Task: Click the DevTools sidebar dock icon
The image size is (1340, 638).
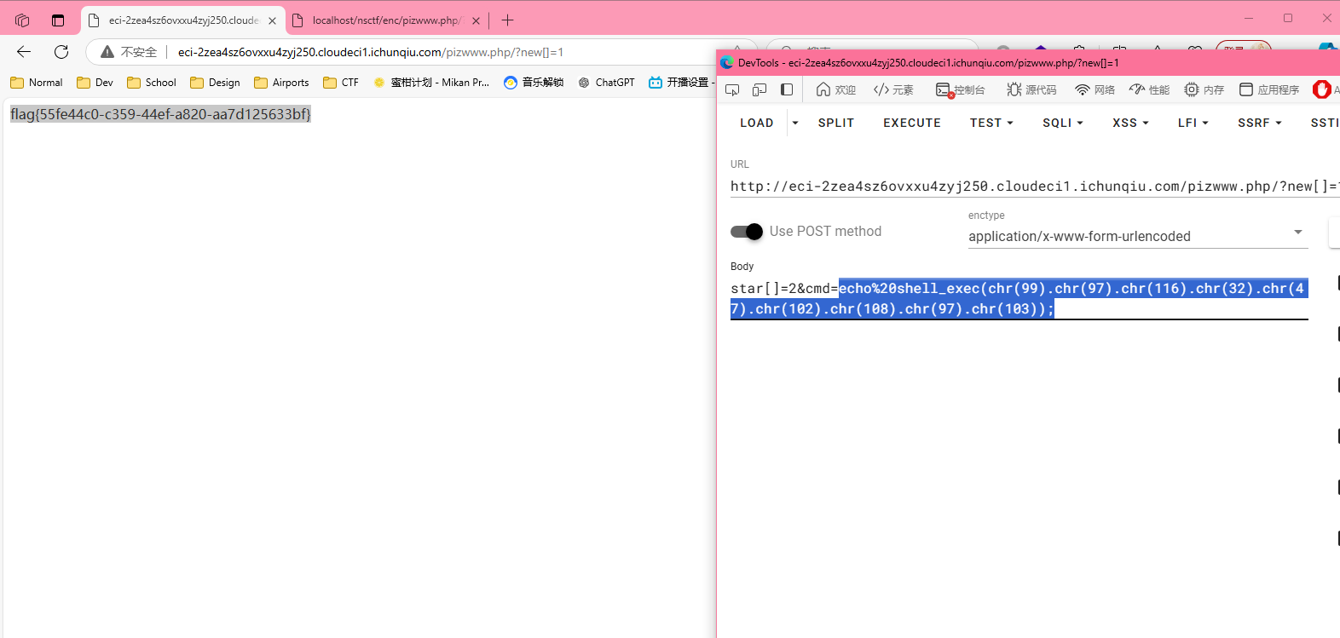Action: click(787, 89)
